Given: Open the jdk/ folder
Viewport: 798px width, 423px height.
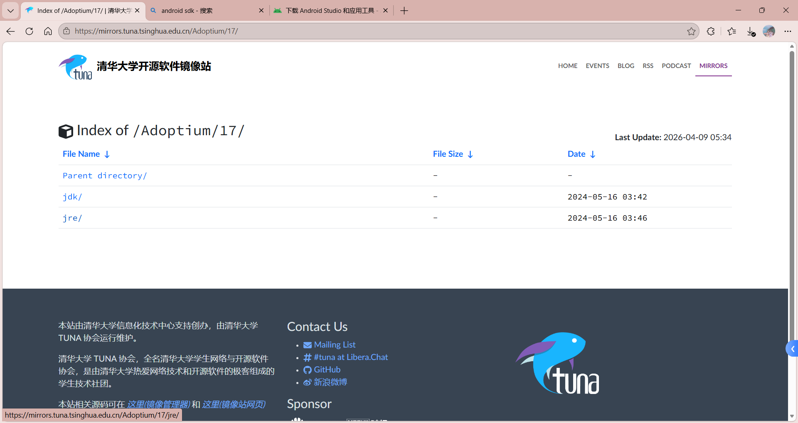Looking at the screenshot, I should tap(72, 197).
